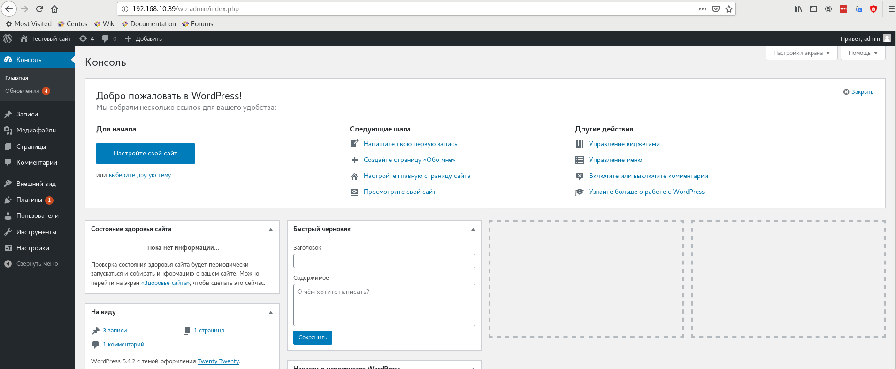Screen dimensions: 896x369
Task: Click Просмотрите свой сайт link
Action: coord(399,192)
